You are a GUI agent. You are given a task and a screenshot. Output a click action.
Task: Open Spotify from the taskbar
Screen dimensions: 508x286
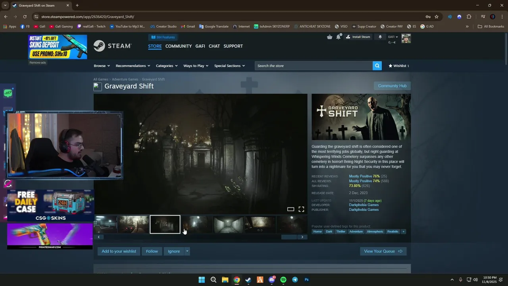283,280
